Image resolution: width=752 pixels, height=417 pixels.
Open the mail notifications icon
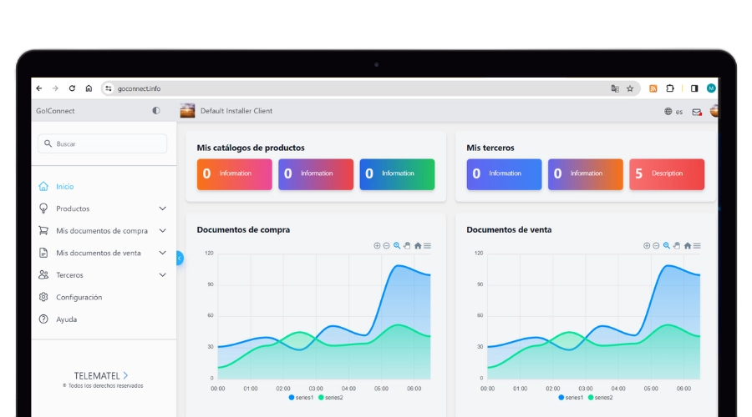pyautogui.click(x=697, y=112)
